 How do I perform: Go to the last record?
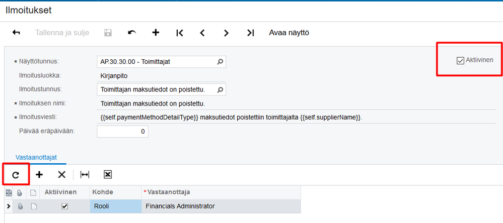pos(250,33)
